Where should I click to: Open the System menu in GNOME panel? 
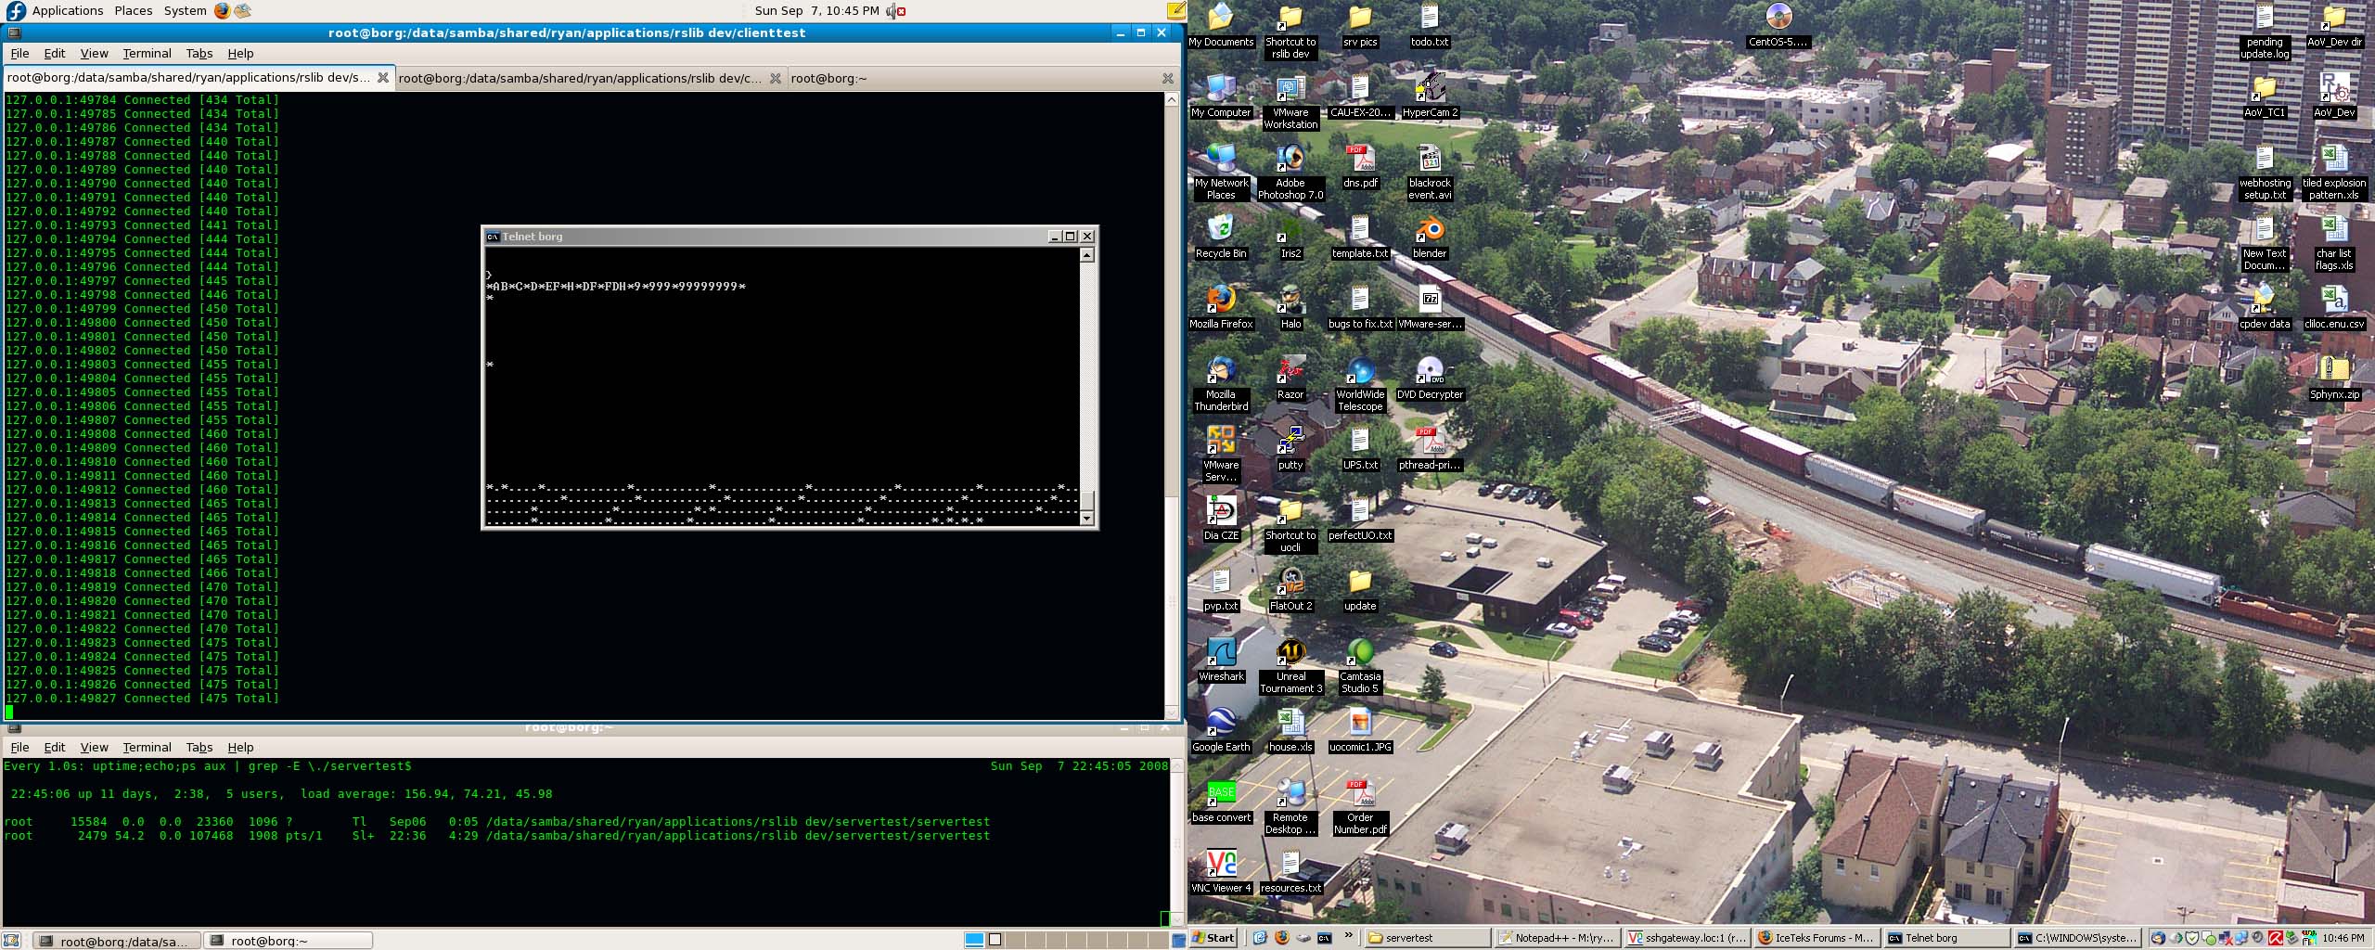click(185, 10)
